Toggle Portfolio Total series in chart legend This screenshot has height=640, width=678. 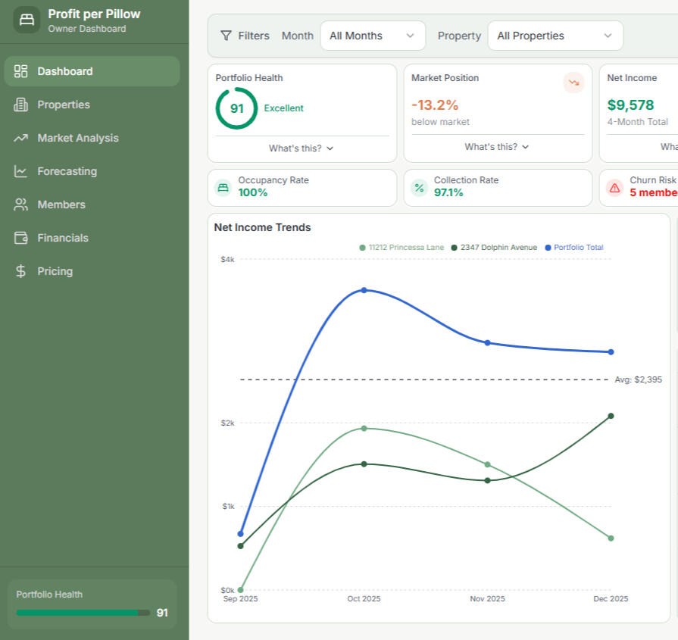point(574,248)
